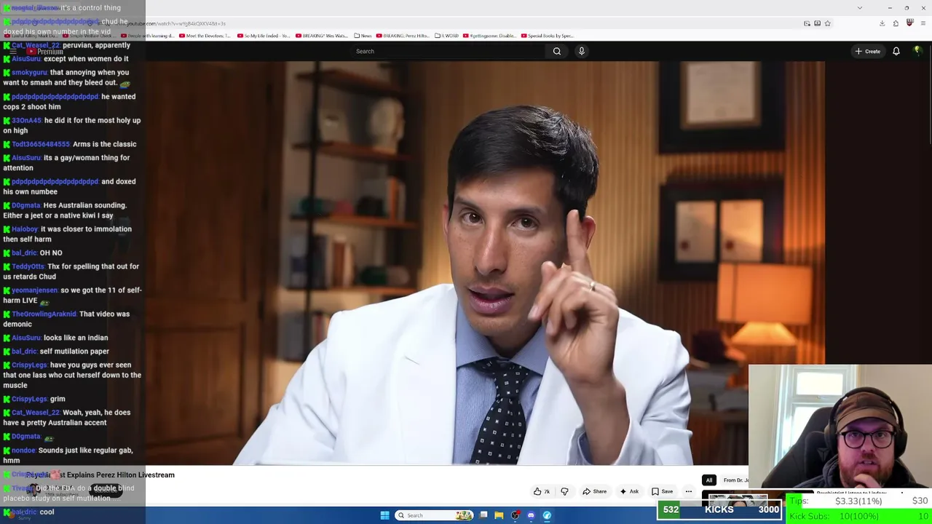Click chat message 'Arms is the classic'
Image resolution: width=932 pixels, height=524 pixels.
point(104,144)
